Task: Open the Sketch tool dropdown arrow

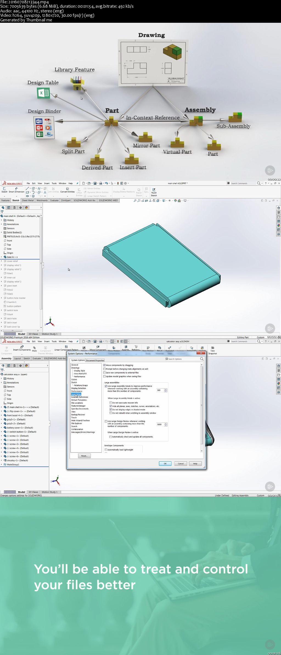Action: (4, 196)
